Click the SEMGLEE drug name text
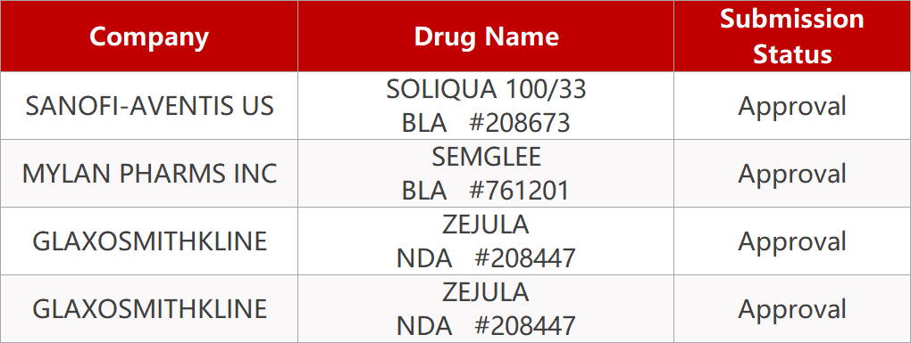 pos(486,157)
